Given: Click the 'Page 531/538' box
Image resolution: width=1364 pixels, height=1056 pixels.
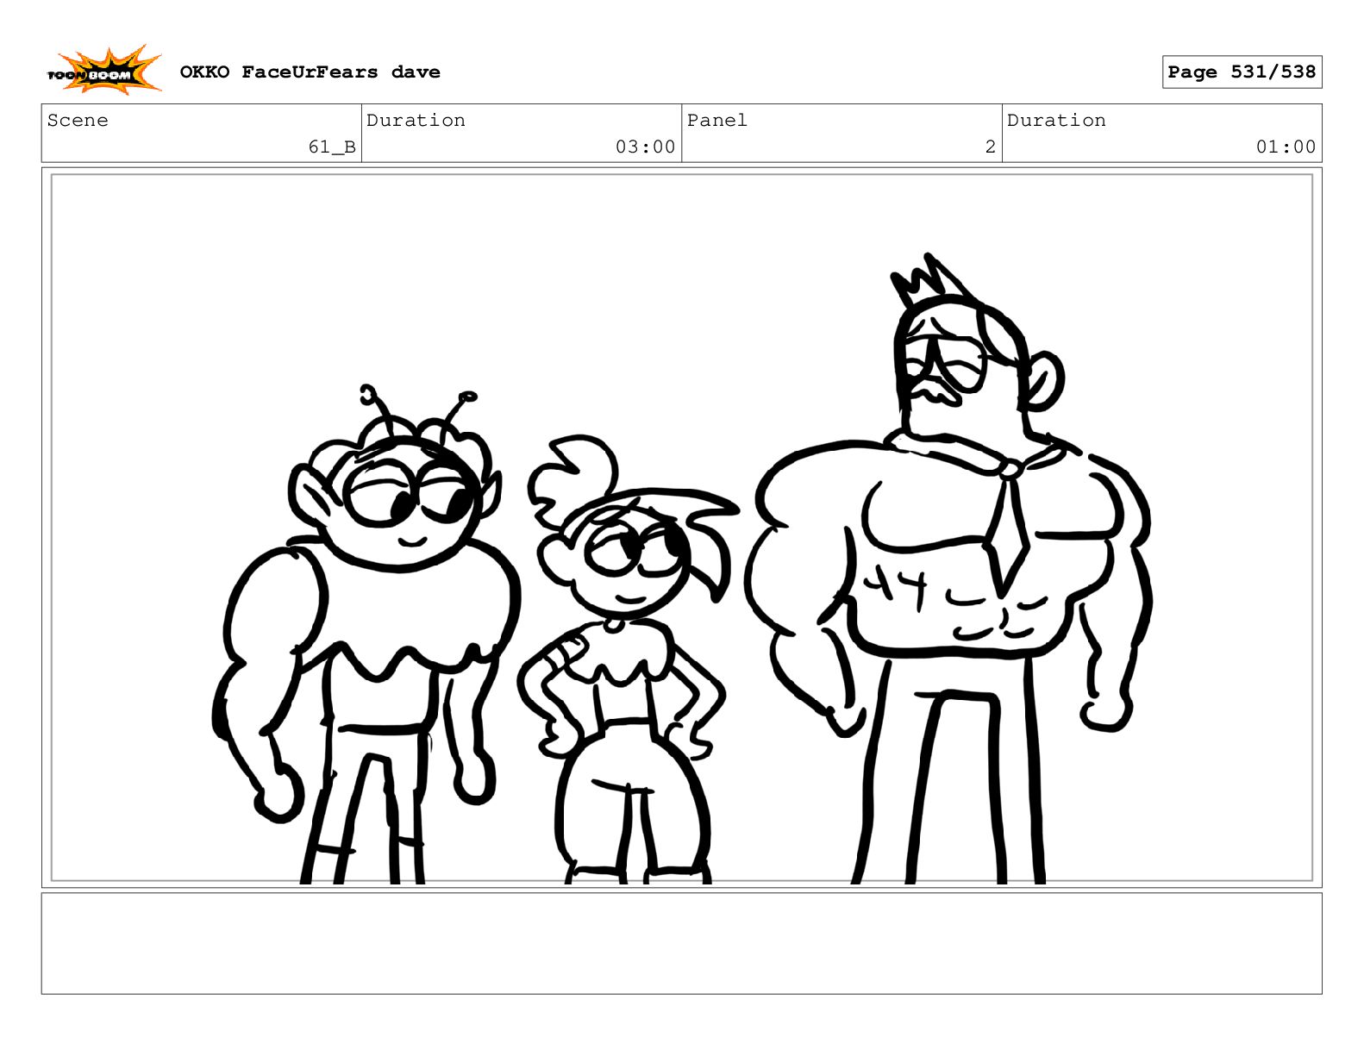Looking at the screenshot, I should (1242, 72).
